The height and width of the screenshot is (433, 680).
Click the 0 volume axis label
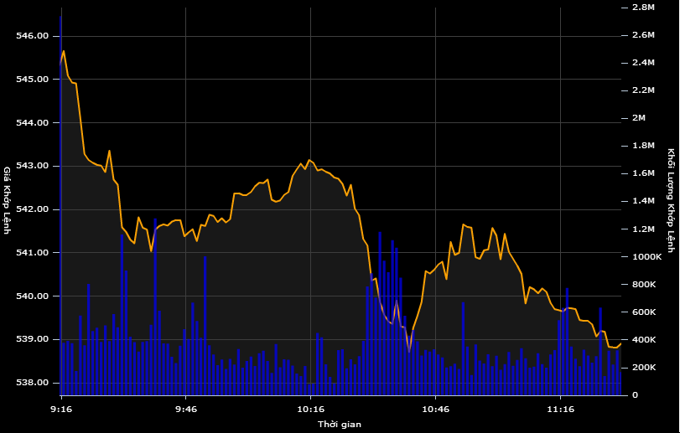coord(635,395)
